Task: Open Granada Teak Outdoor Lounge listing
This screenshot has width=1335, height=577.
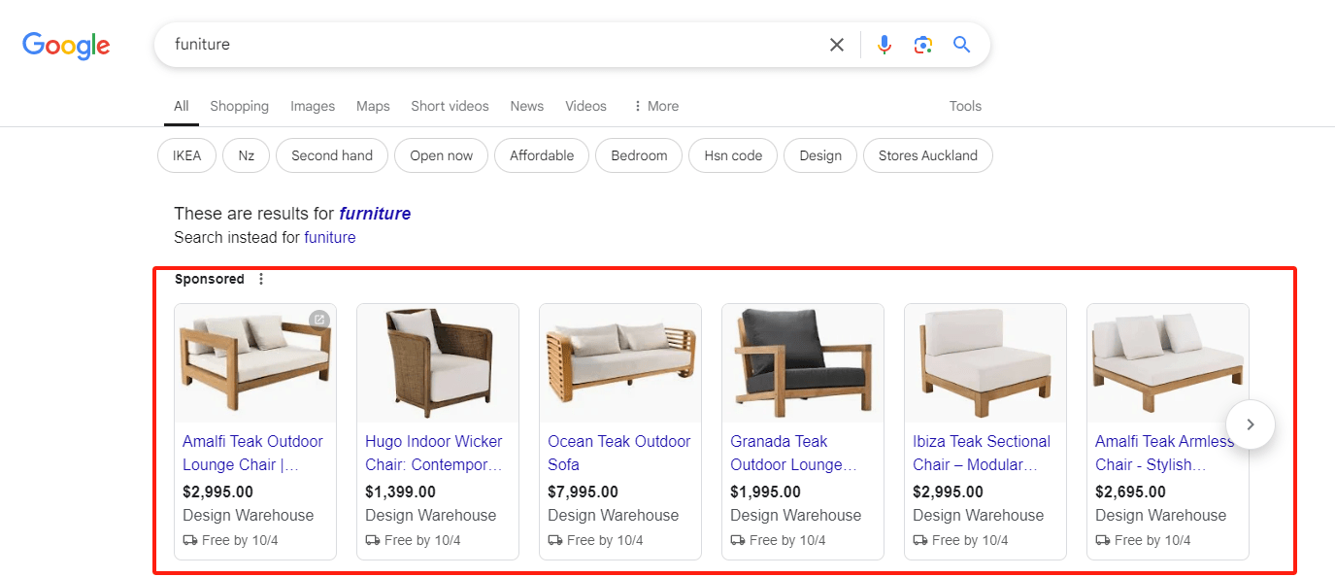Action: (793, 453)
